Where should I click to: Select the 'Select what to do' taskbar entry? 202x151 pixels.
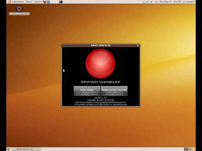(26, 149)
